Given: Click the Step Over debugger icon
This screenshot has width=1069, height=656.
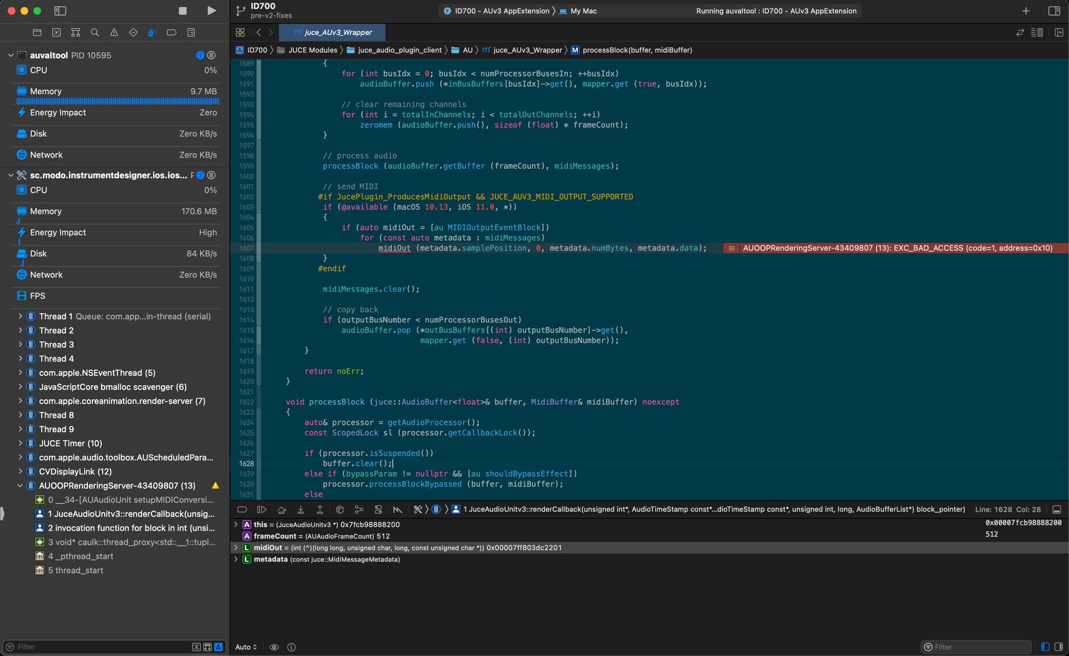Looking at the screenshot, I should (x=282, y=509).
